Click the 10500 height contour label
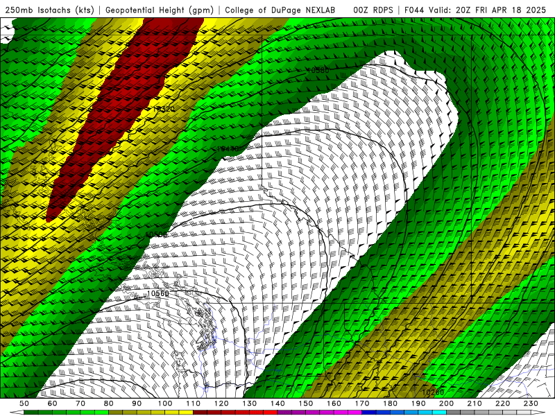 156,234
